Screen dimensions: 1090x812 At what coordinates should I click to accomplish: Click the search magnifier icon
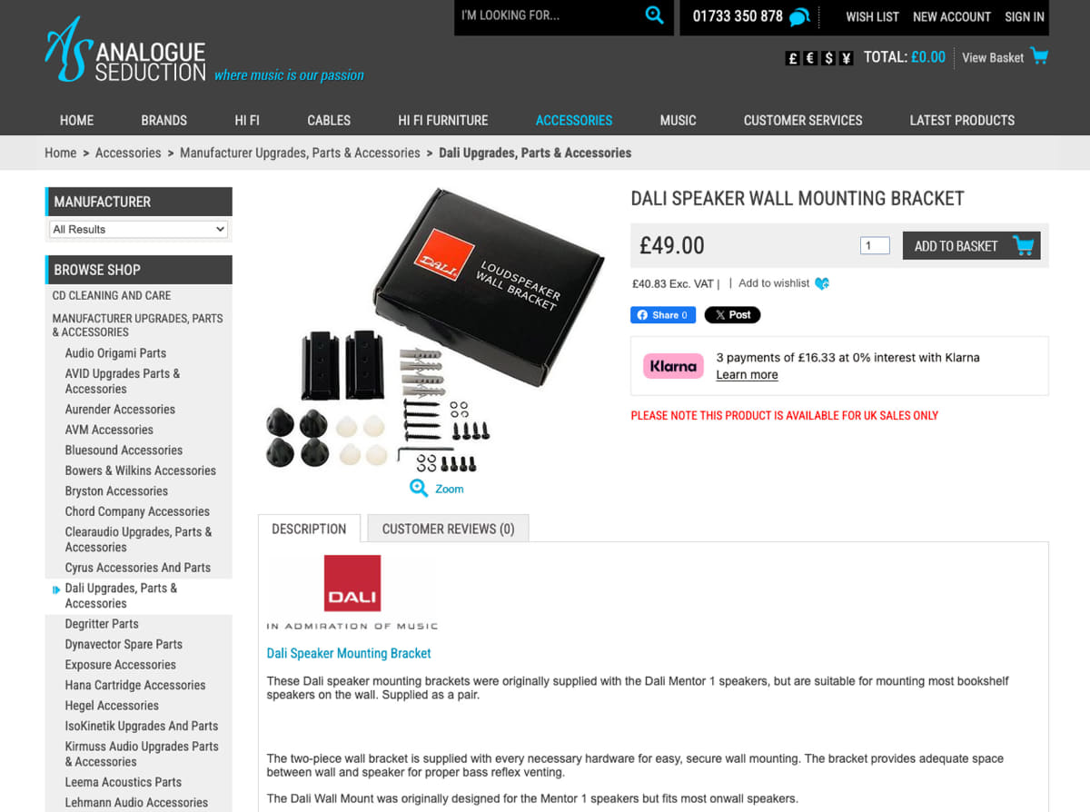(654, 15)
